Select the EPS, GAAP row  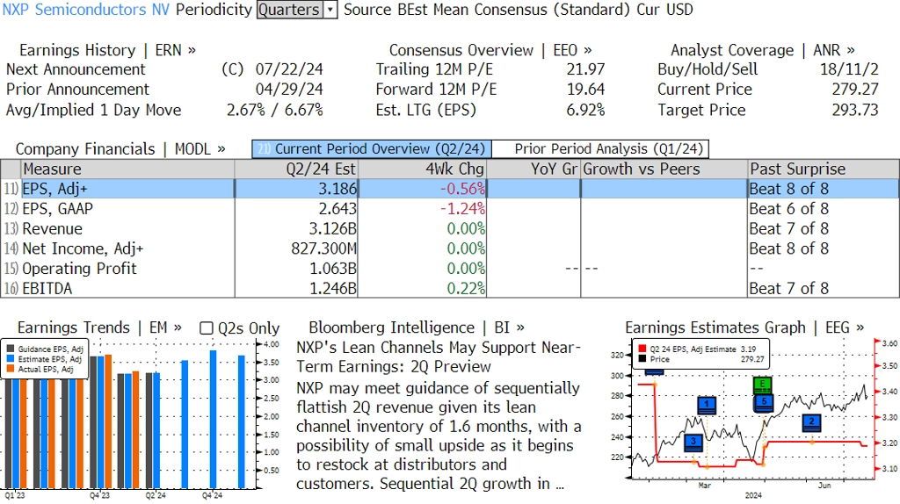pos(450,209)
